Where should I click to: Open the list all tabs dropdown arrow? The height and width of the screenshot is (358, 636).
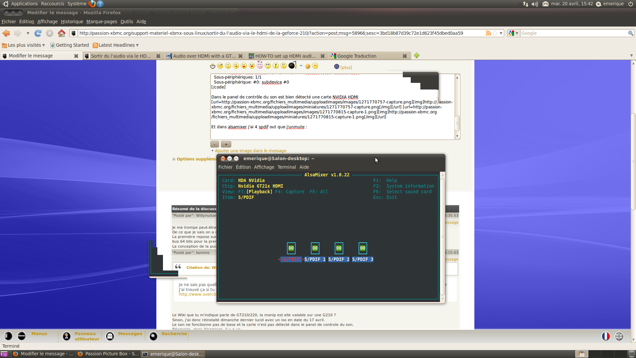point(631,56)
